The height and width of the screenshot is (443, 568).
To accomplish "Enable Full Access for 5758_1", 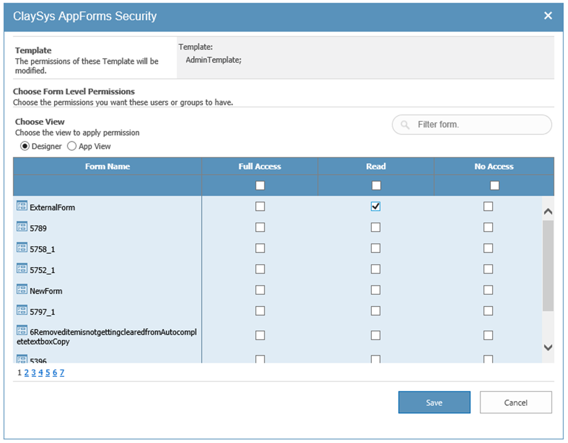I will [x=260, y=248].
